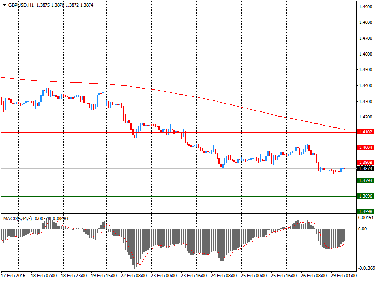375x281 pixels.
Task: Click the 1.4300 price scale value
Action: [x=366, y=102]
